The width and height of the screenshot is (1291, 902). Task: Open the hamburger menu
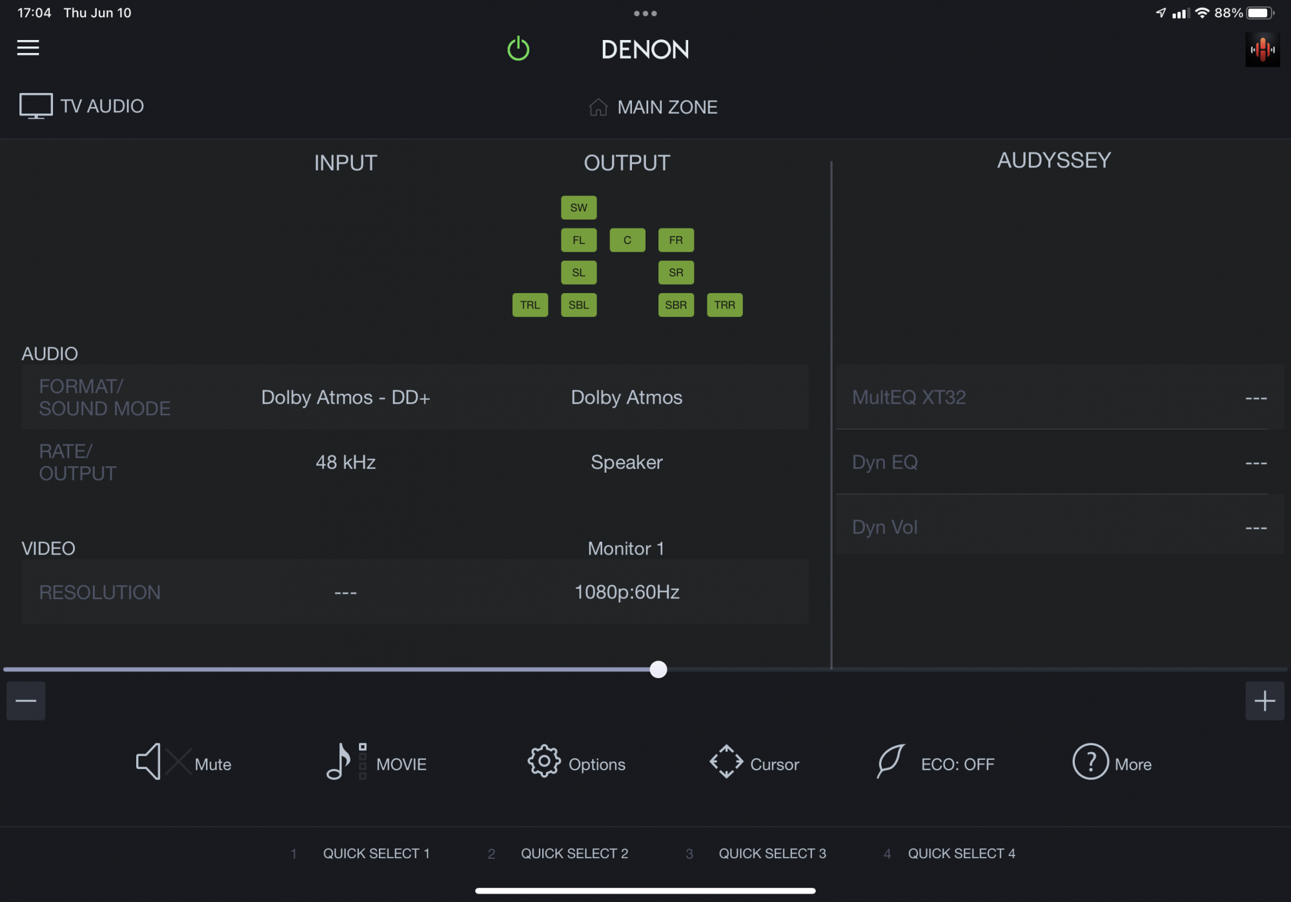pos(28,48)
